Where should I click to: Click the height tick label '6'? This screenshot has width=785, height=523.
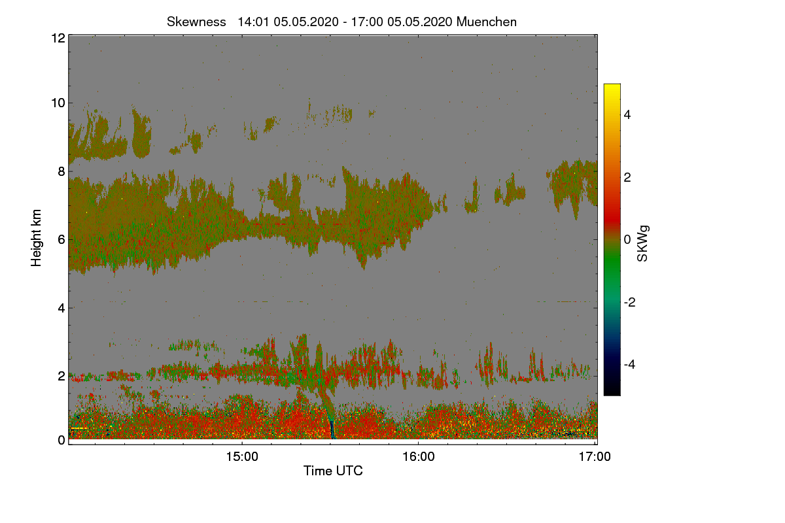point(61,239)
